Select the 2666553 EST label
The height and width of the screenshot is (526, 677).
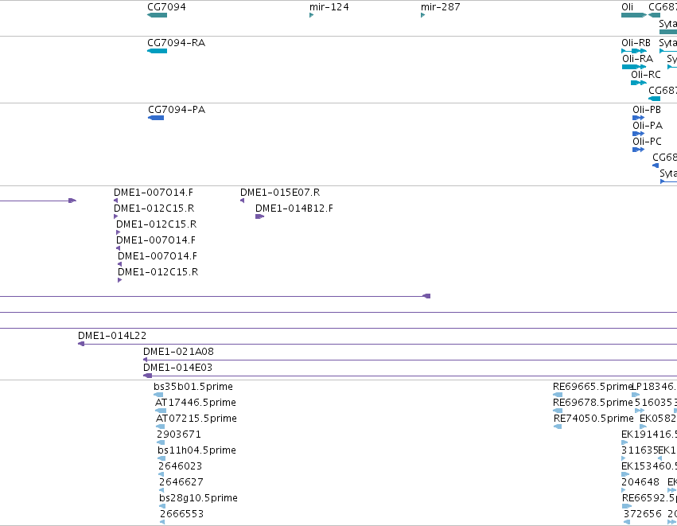[x=181, y=514]
